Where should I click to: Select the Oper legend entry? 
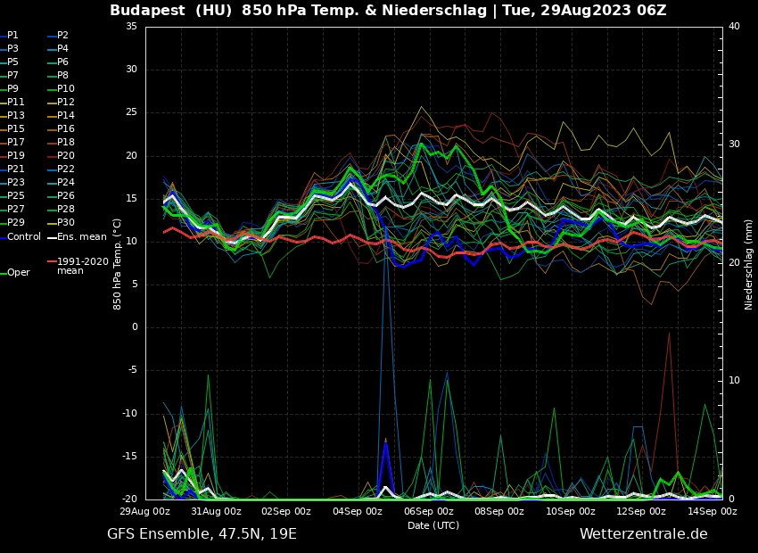click(18, 273)
